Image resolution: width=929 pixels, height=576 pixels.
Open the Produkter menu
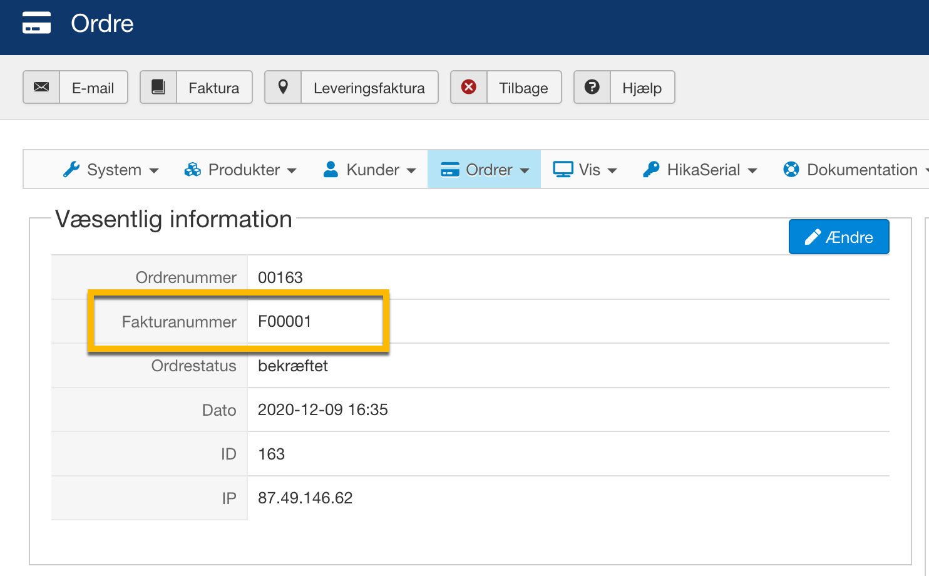click(240, 170)
